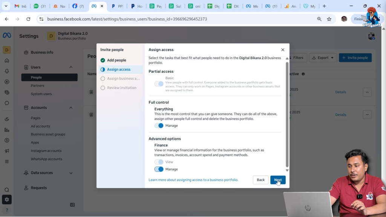
Task: Open the inbox chat bubble icon
Action: [7, 103]
